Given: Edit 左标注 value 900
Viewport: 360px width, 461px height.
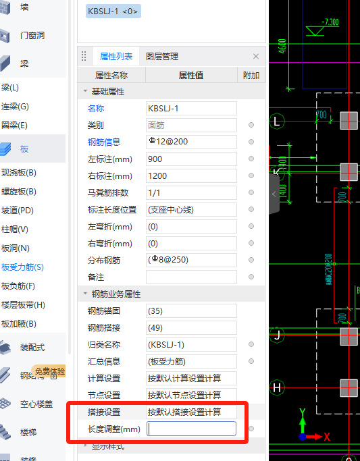Looking at the screenshot, I should point(191,159).
